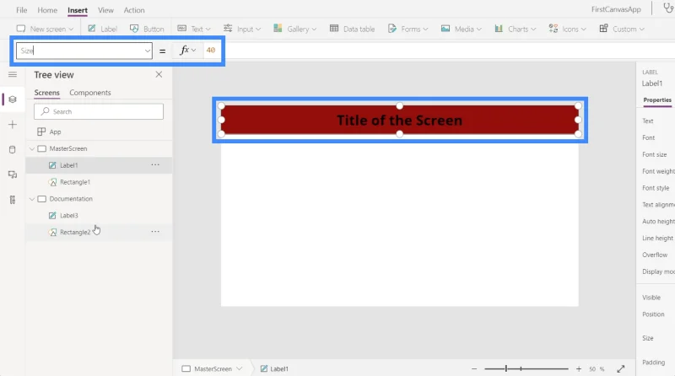The height and width of the screenshot is (376, 675).
Task: Click the Overflow property label
Action: (x=655, y=255)
